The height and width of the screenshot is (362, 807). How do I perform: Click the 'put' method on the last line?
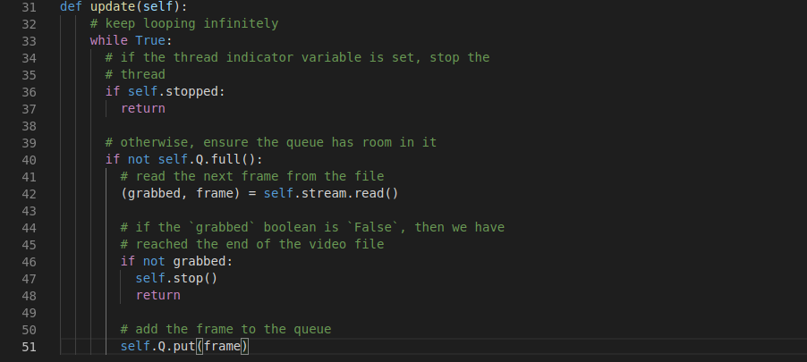[183, 346]
